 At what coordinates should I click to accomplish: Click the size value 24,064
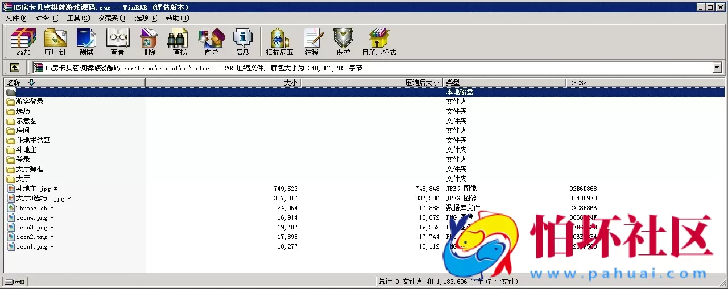287,208
